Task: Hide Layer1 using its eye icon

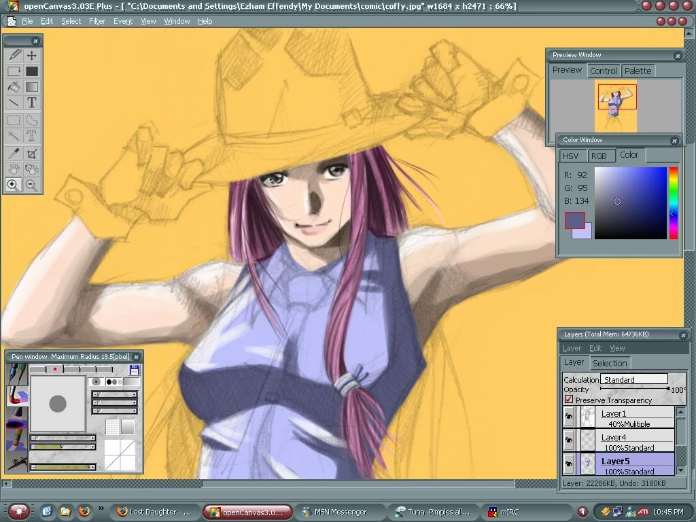Action: 569,418
